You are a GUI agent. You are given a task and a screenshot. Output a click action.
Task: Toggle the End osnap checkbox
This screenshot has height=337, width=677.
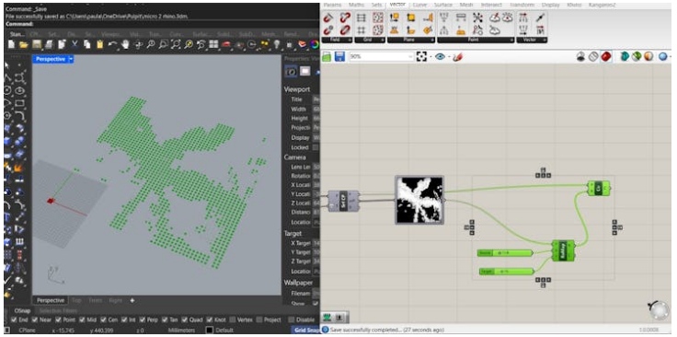click(x=14, y=320)
